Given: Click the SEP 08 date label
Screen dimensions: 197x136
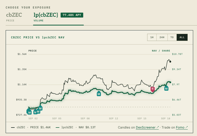Looking at the screenshot, I should point(85,119).
